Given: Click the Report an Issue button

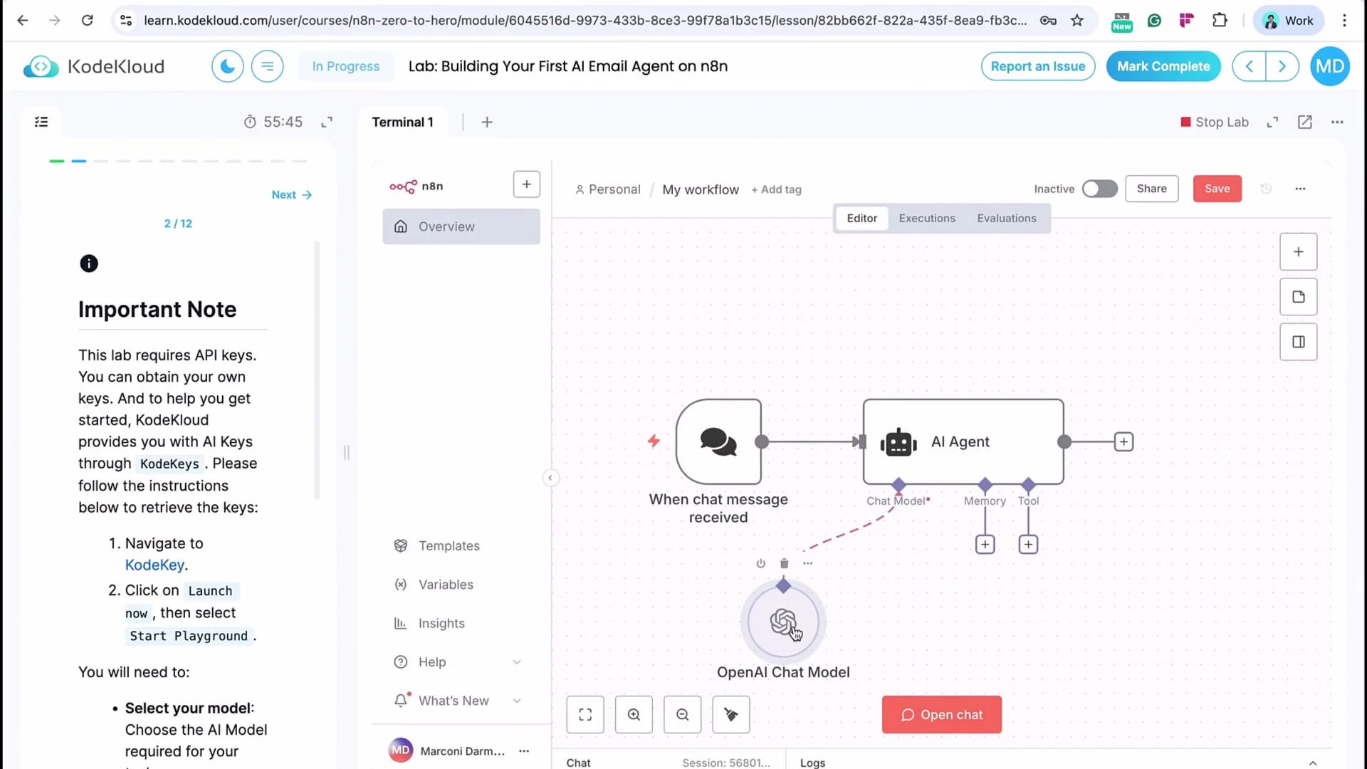Looking at the screenshot, I should tap(1038, 66).
